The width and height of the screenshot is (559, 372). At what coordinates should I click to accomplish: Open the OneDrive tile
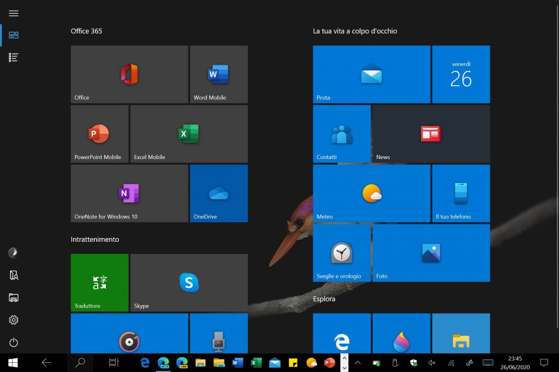tap(218, 193)
